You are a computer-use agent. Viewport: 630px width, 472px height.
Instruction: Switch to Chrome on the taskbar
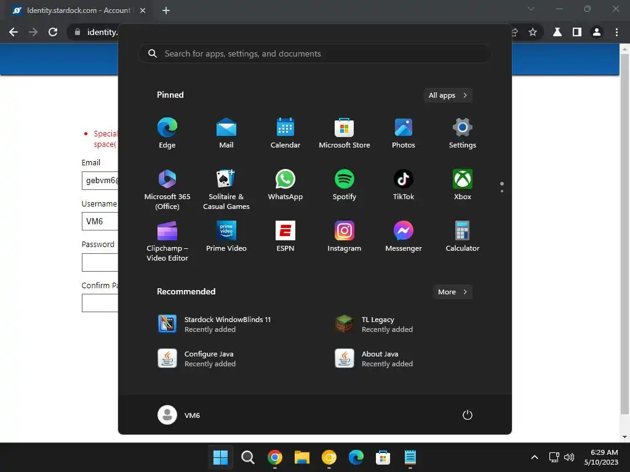click(275, 457)
